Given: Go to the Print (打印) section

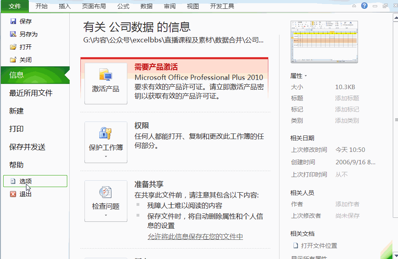Looking at the screenshot, I should pos(16,129).
